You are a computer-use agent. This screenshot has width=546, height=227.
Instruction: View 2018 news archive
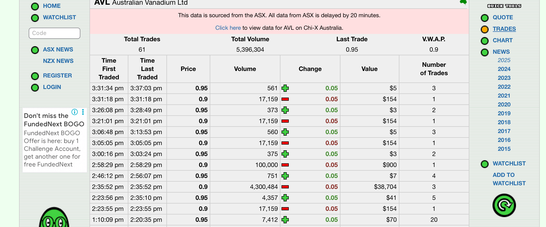504,122
